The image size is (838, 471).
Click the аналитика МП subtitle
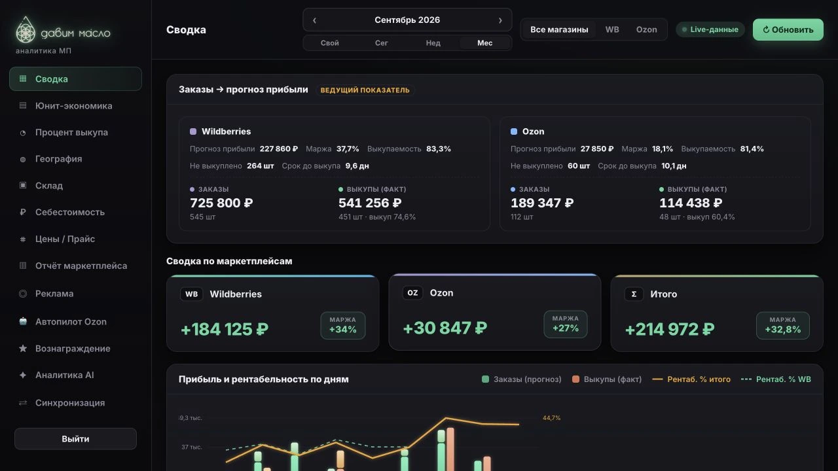click(44, 51)
